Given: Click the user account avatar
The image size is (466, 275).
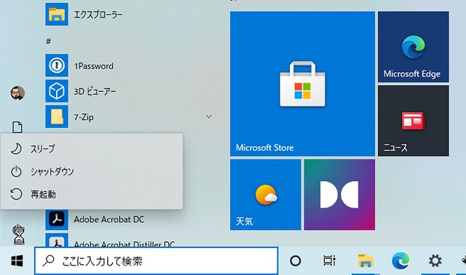Looking at the screenshot, I should click(x=17, y=93).
